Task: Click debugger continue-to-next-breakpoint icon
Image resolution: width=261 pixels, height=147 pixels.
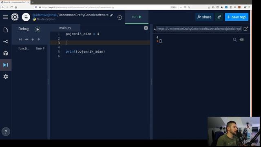Action: coord(20,40)
